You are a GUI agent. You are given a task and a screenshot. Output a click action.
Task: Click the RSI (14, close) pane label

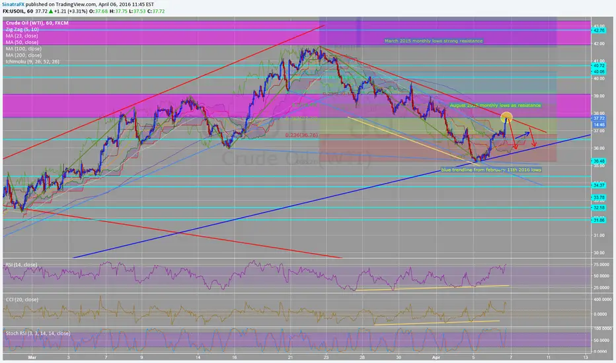point(21,265)
